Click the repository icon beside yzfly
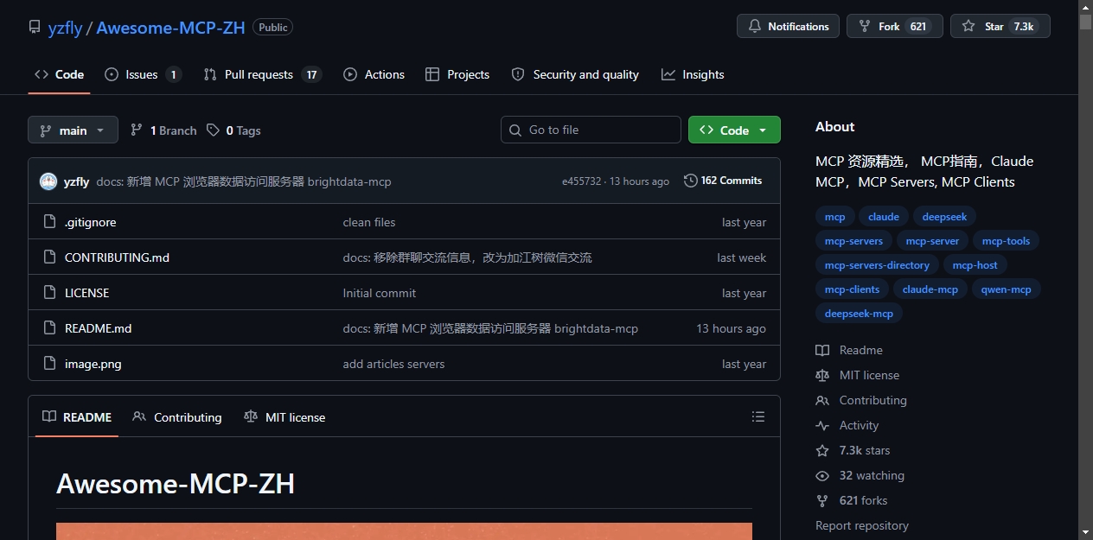1093x540 pixels. (x=35, y=27)
